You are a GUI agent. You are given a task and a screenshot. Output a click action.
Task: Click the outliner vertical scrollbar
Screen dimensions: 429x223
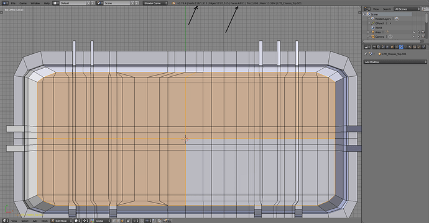[427, 18]
